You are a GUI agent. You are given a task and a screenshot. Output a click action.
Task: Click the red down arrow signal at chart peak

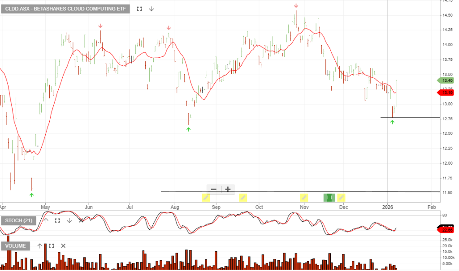pos(296,5)
